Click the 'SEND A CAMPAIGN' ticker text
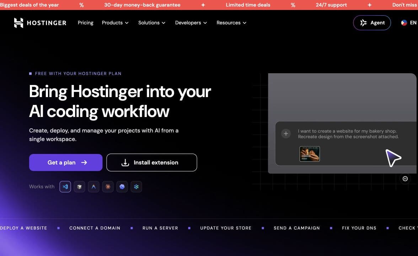 (x=297, y=228)
